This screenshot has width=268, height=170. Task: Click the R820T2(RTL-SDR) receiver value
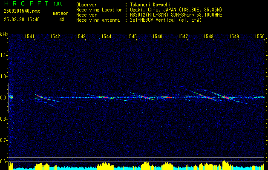coord(176,15)
